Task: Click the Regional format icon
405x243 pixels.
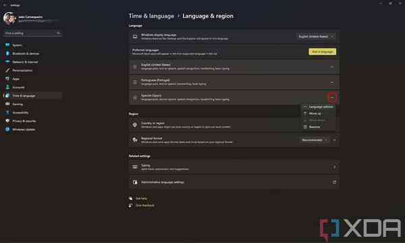Action: tap(135, 140)
